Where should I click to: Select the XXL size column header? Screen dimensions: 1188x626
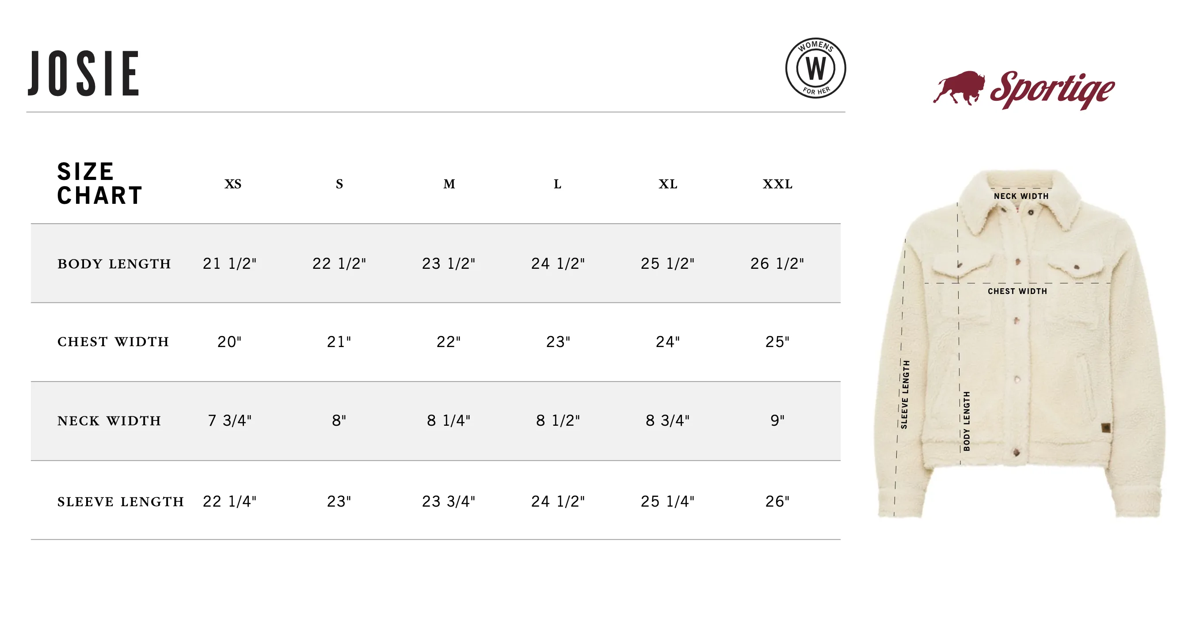777,184
